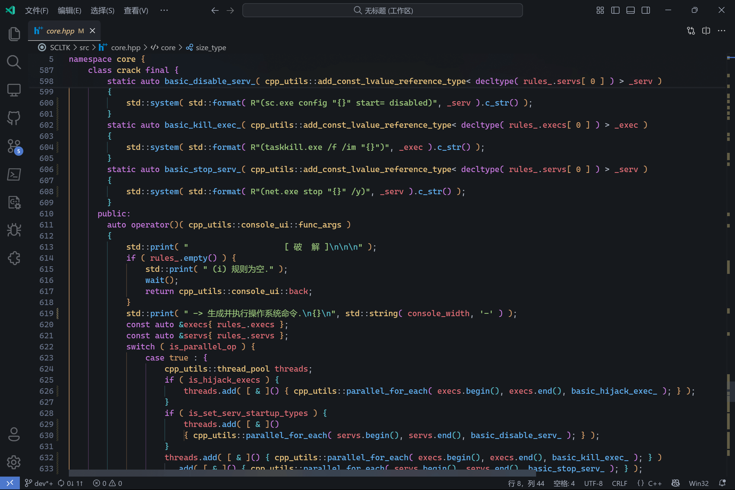Expand the size_type breadcrumb item
The image size is (735, 490).
tap(210, 48)
